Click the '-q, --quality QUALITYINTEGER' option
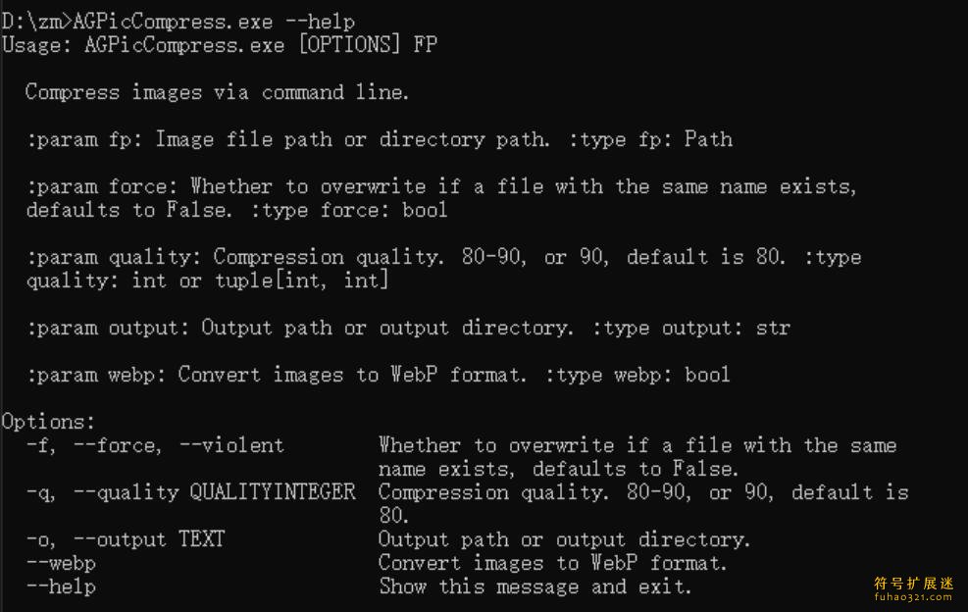This screenshot has width=968, height=612. (x=191, y=492)
